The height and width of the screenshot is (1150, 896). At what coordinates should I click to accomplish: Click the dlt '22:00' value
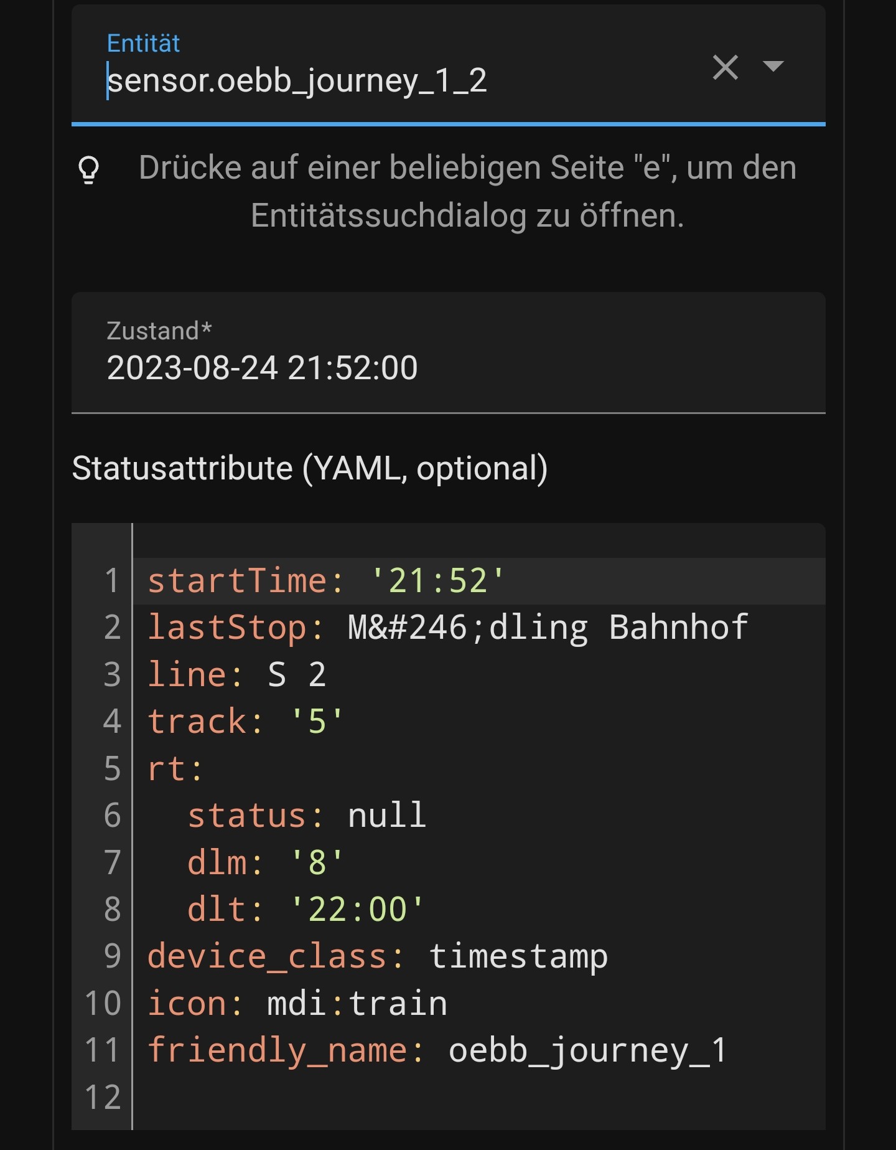click(357, 909)
